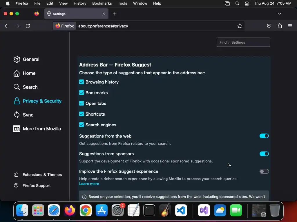Viewport: 297px width, 222px height.
Task: Close the Settings tab
Action: [104, 14]
